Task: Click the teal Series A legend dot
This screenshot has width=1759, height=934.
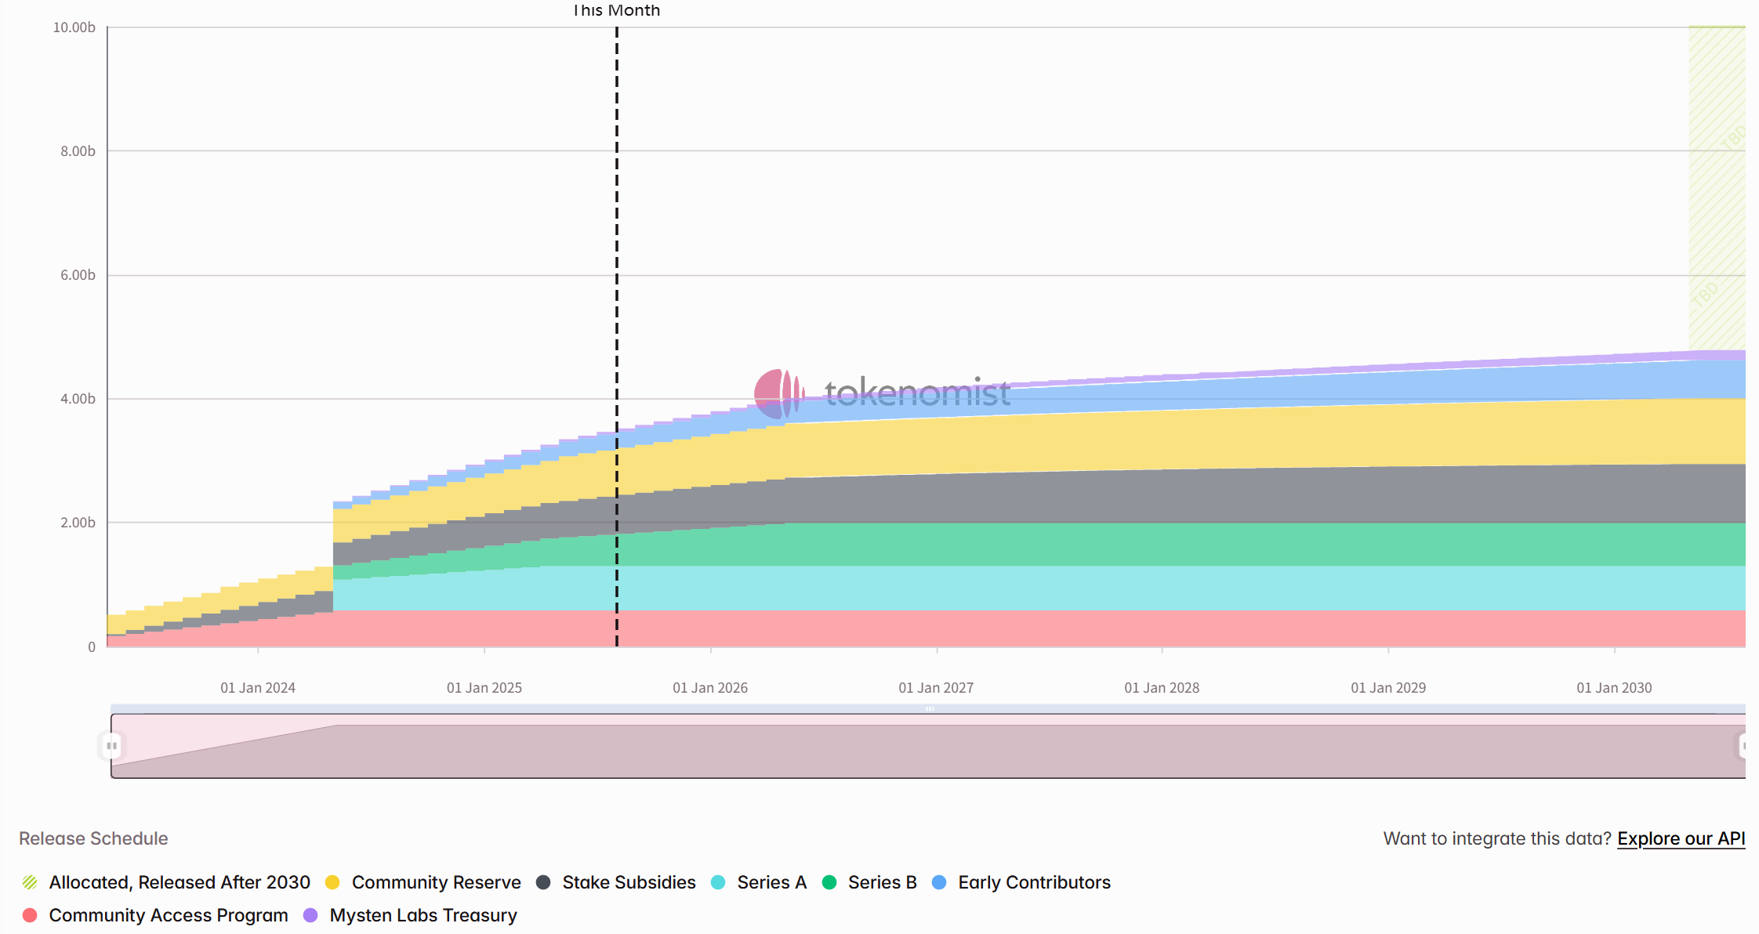Action: [x=717, y=882]
